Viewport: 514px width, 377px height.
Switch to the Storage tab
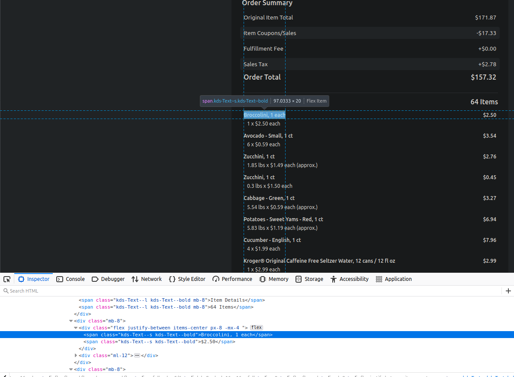pos(309,279)
